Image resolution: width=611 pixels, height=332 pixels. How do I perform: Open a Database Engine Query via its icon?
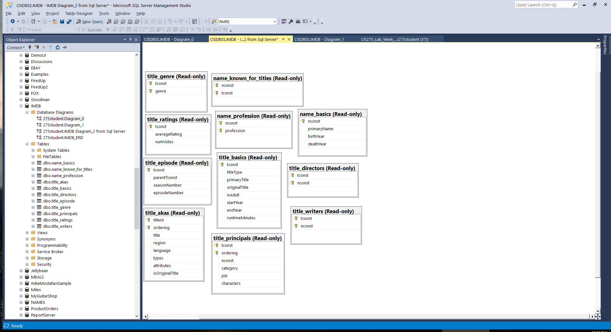coord(109,22)
